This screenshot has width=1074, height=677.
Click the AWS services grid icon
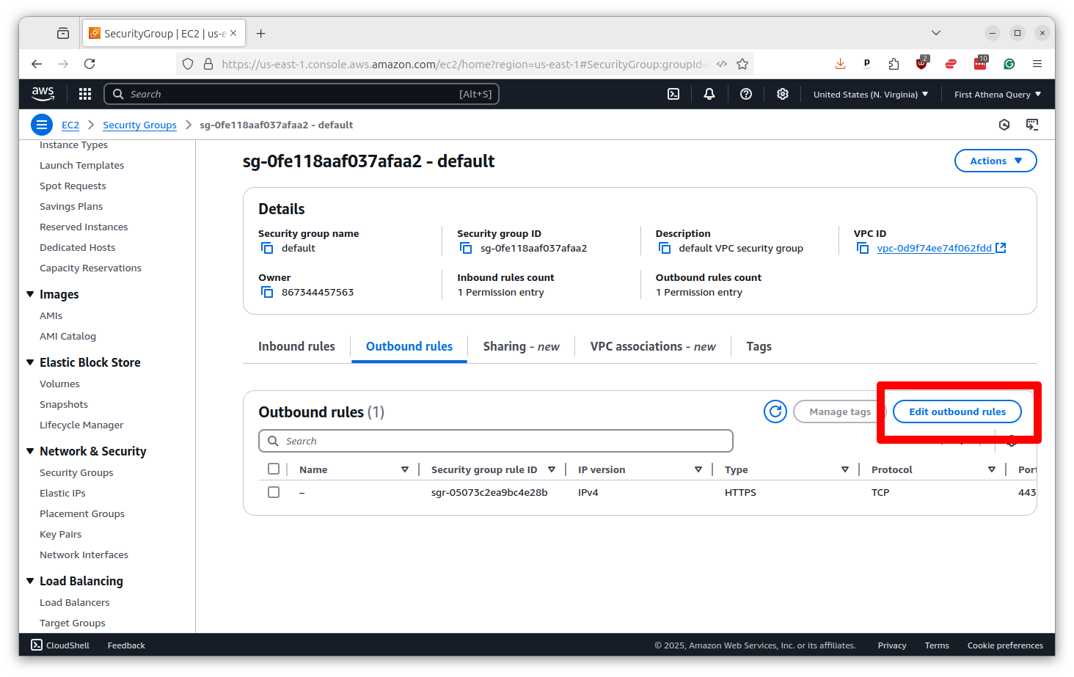[85, 94]
